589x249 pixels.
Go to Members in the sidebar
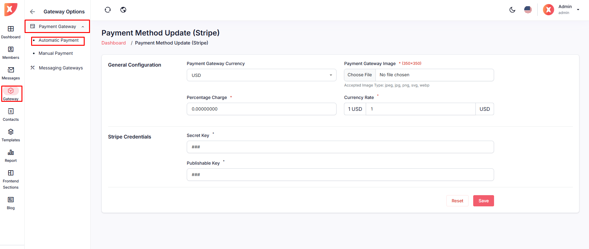point(11,49)
